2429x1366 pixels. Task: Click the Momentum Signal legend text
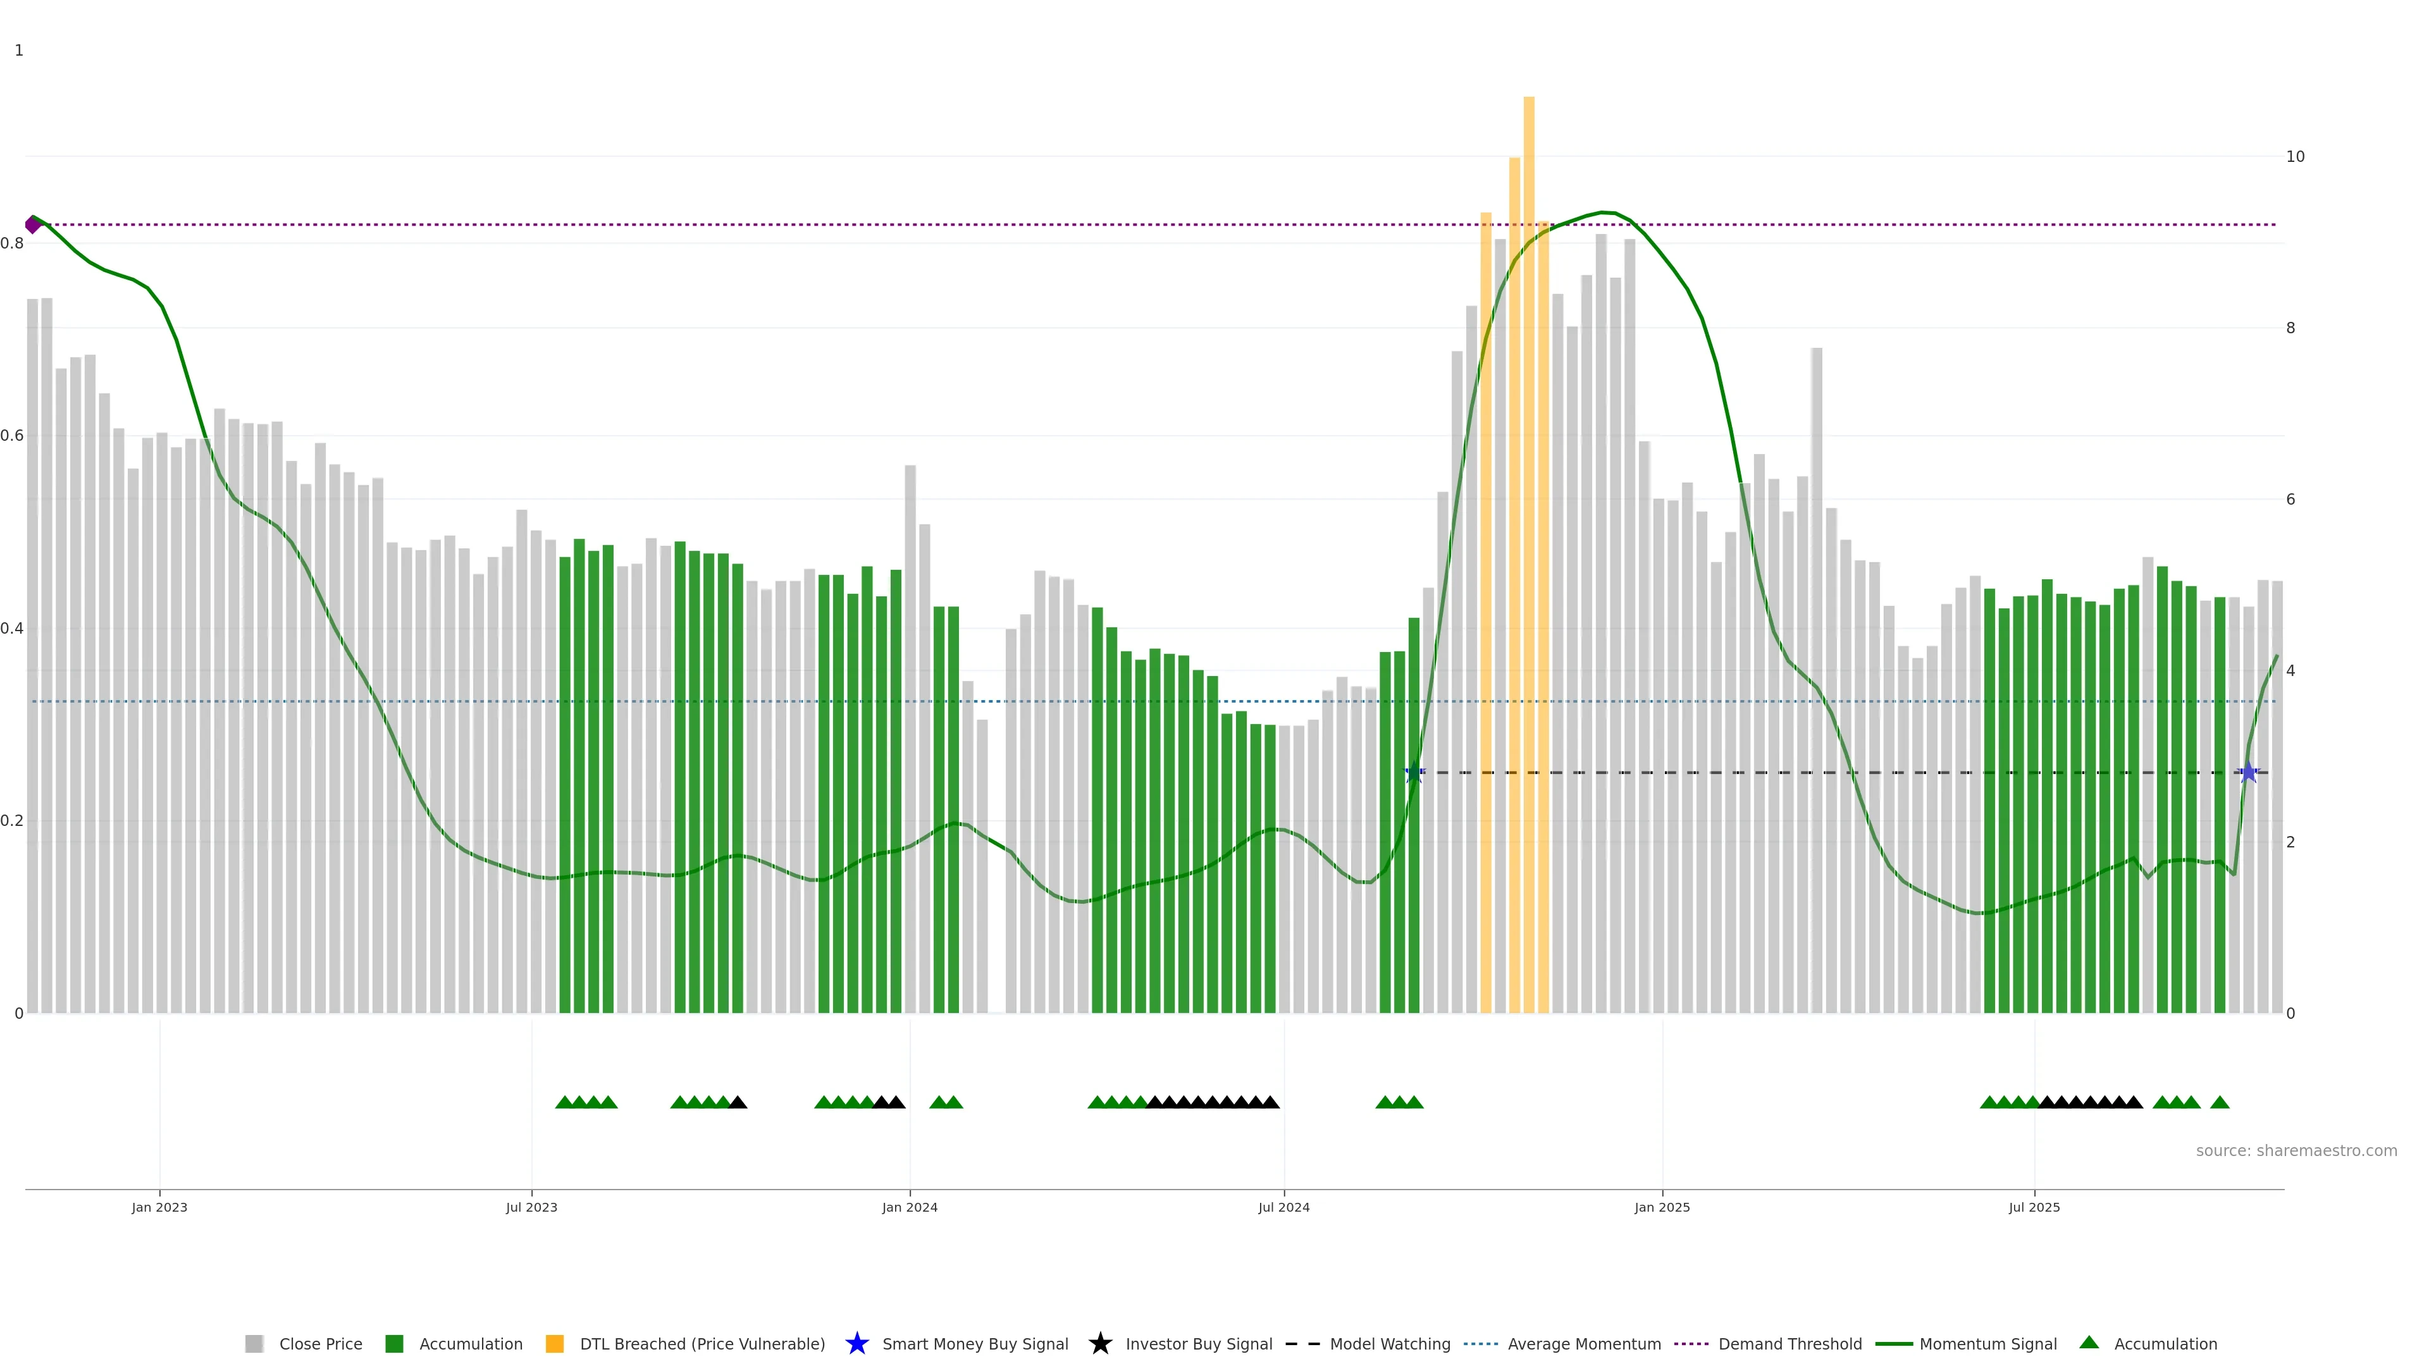1987,1343
